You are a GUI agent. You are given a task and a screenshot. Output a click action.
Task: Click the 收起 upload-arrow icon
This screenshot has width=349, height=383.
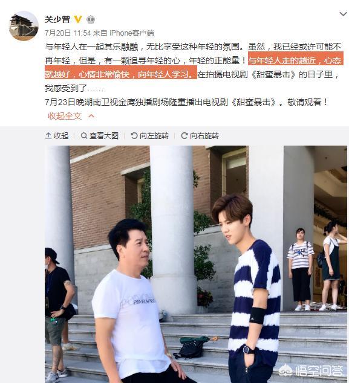(x=48, y=135)
